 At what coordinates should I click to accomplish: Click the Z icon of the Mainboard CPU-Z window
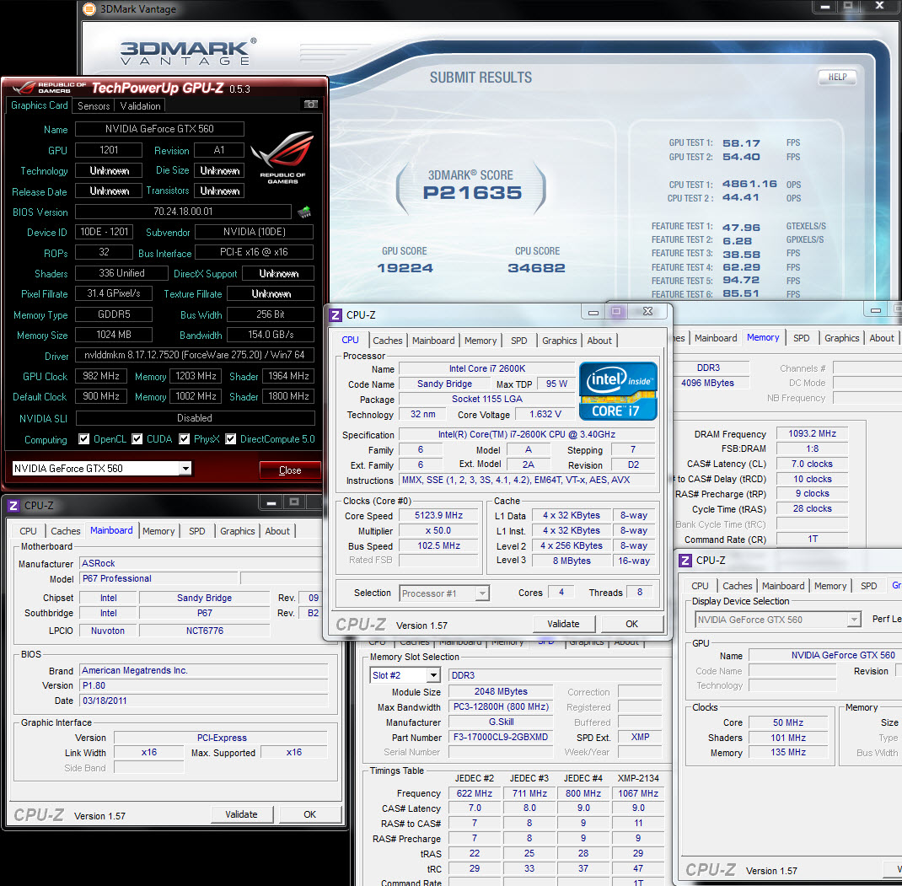point(13,505)
